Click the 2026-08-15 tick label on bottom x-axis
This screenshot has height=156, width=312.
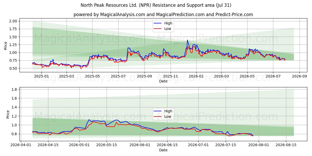(287, 145)
